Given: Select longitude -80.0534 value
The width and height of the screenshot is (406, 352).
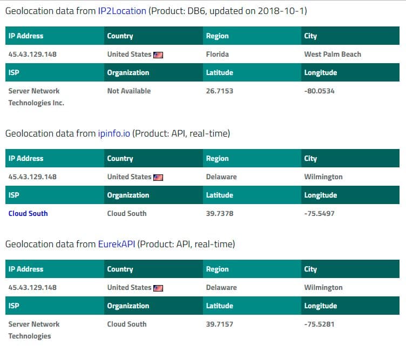Looking at the screenshot, I should 319,91.
